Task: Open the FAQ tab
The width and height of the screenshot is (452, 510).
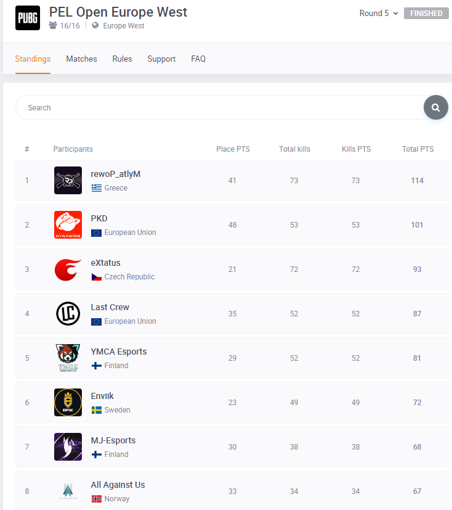Action: [x=198, y=59]
